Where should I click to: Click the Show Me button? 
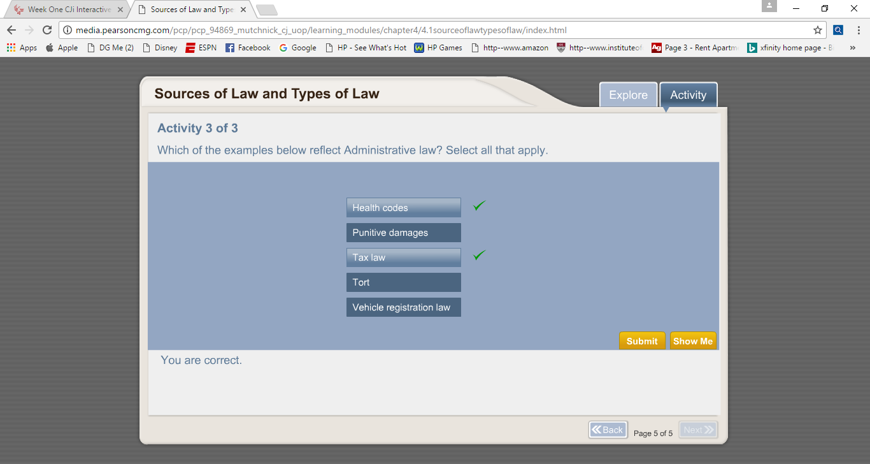pyautogui.click(x=693, y=341)
